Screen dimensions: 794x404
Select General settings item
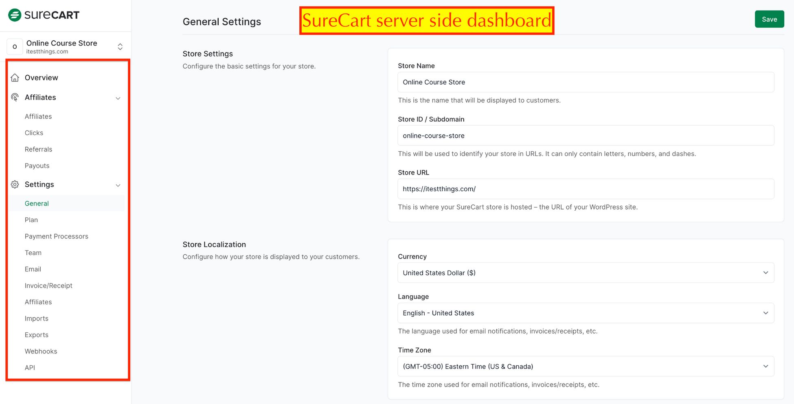pyautogui.click(x=37, y=203)
